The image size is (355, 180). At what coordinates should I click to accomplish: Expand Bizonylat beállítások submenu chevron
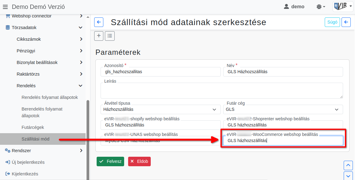[x=81, y=62]
